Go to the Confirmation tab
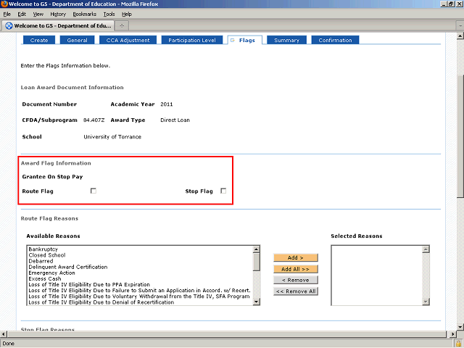Screen dimensions: 464x348 coord(335,41)
